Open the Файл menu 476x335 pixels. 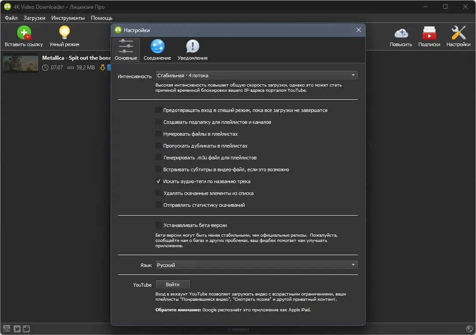pos(11,18)
